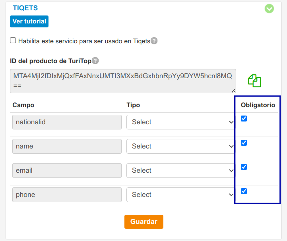
Task: Enable this service for use in Tiqets
Action: click(13, 40)
